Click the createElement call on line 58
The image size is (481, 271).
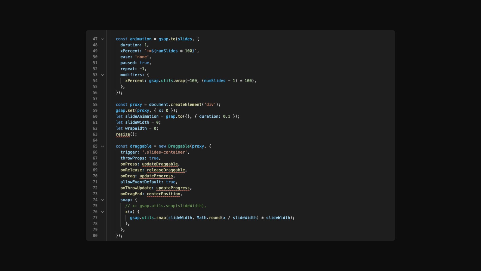pyautogui.click(x=186, y=105)
